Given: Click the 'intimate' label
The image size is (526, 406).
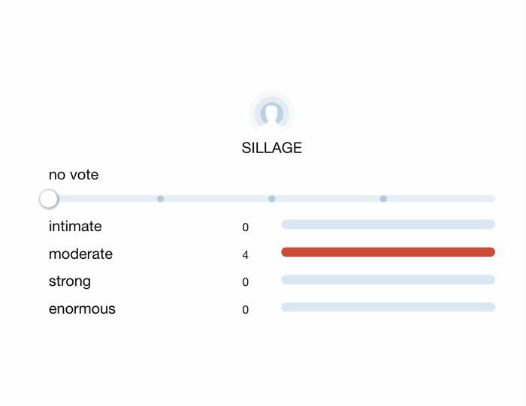Looking at the screenshot, I should 75,227.
